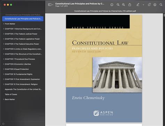Expand CHAPTER 7 Procedural Due Process chevron
This screenshot has width=165, height=126.
(x=3, y=59)
